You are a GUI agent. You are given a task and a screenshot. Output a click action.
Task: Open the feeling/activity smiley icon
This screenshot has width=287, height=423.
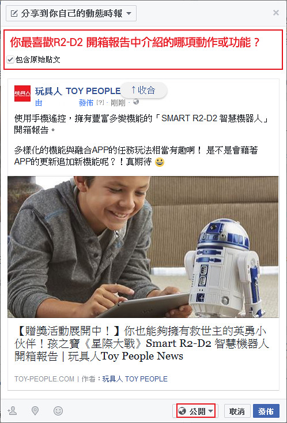58,411
